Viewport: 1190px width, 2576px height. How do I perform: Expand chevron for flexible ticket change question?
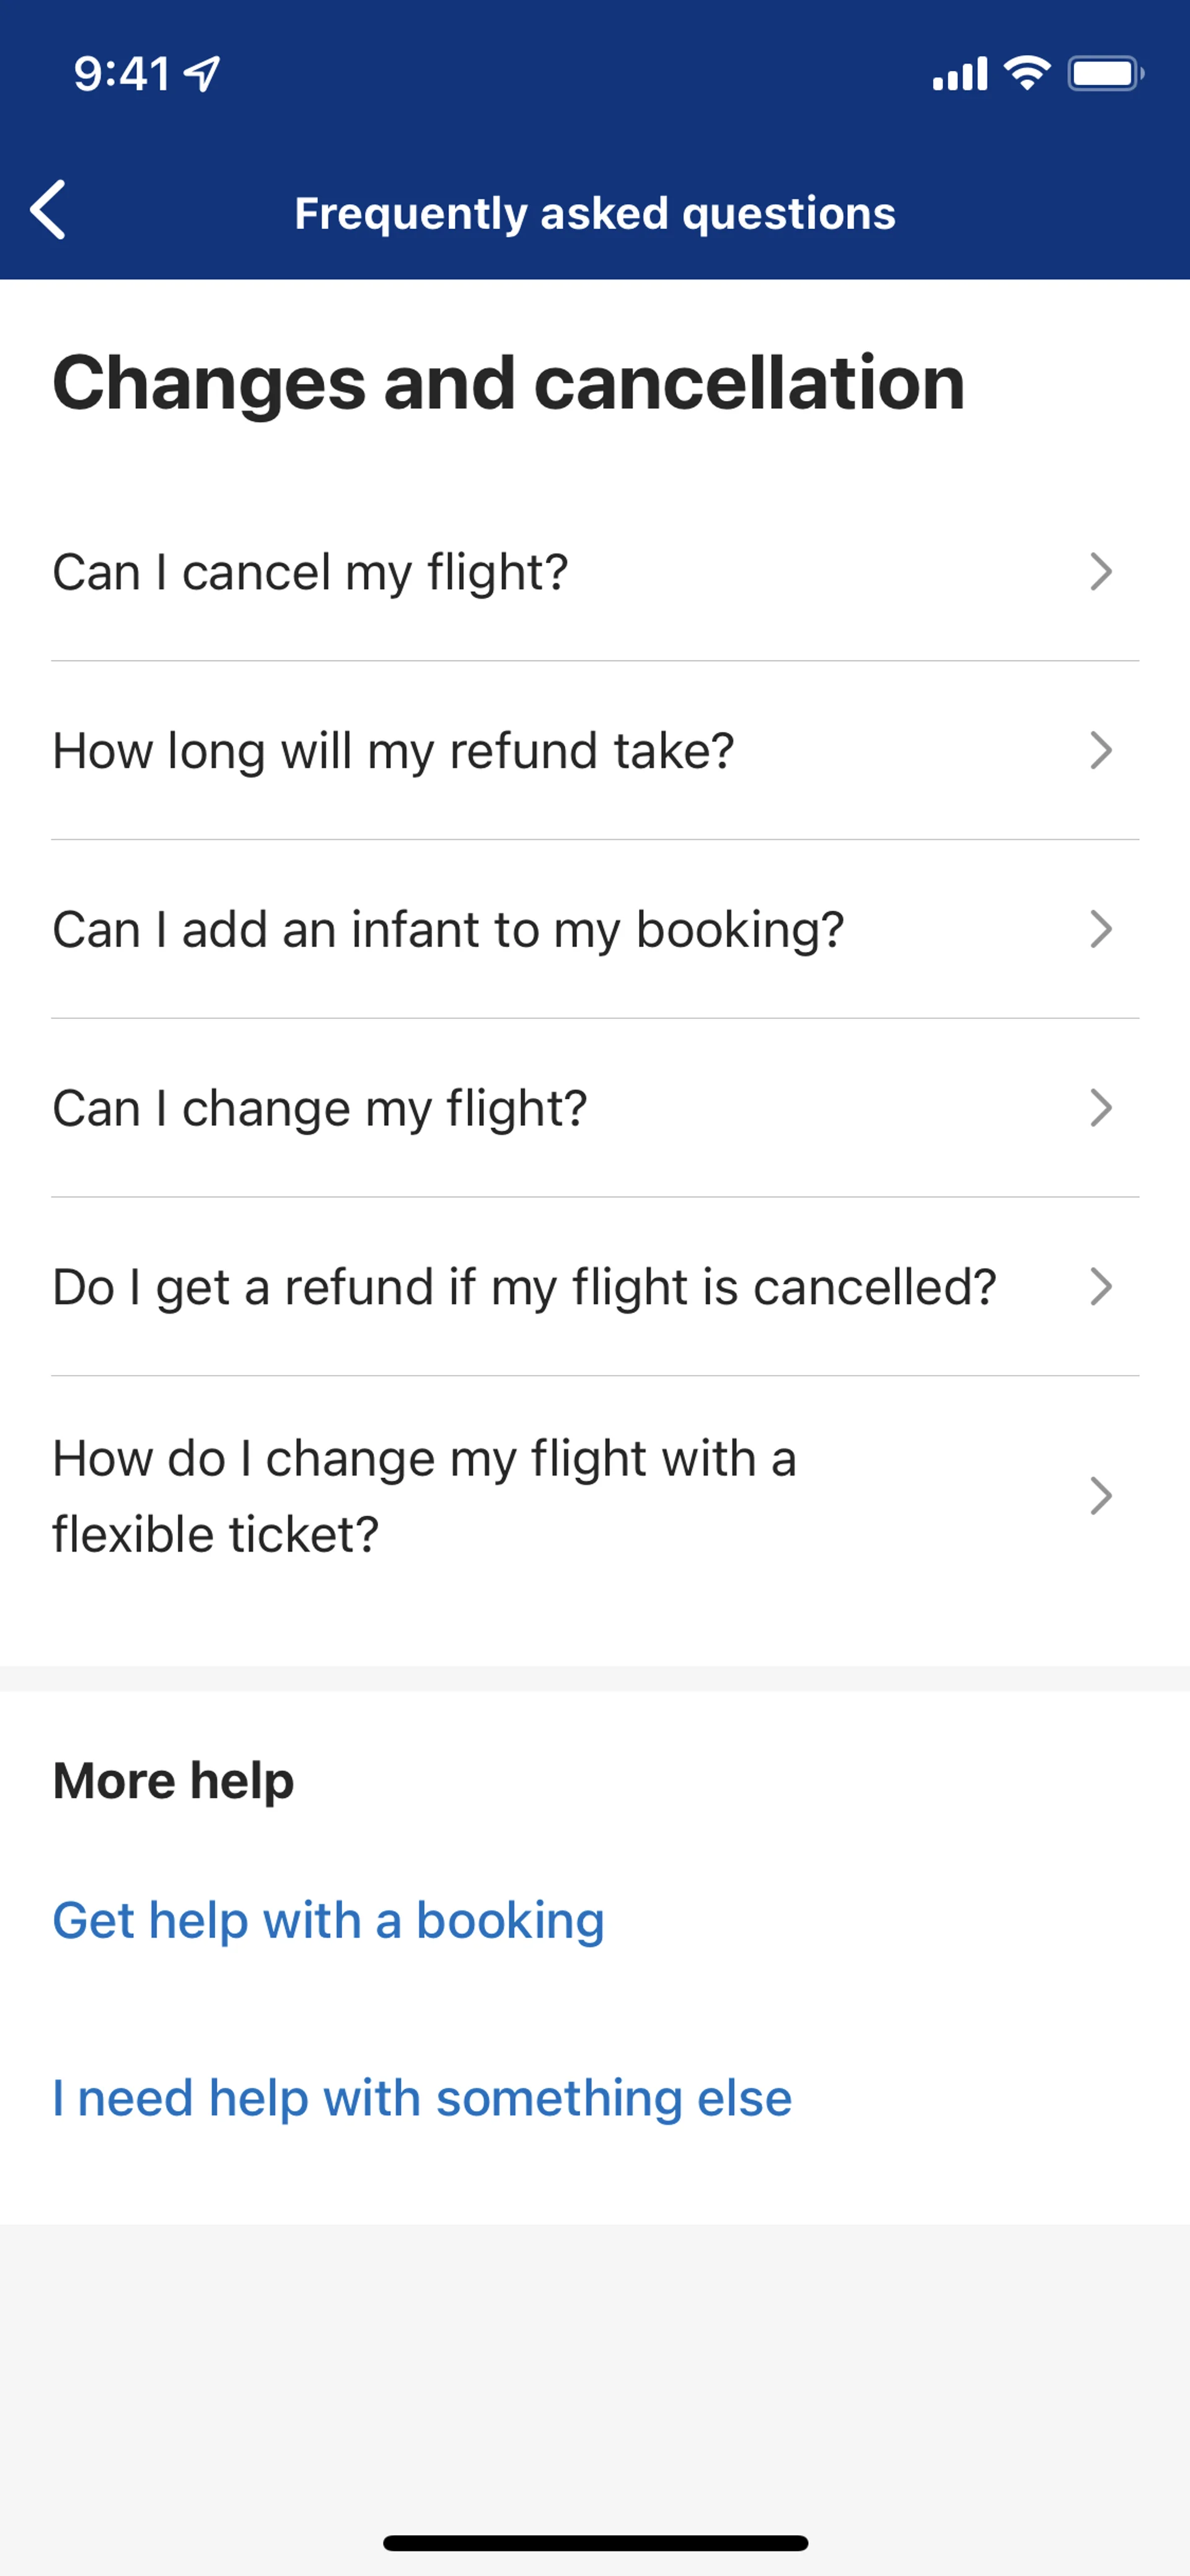(x=1100, y=1496)
